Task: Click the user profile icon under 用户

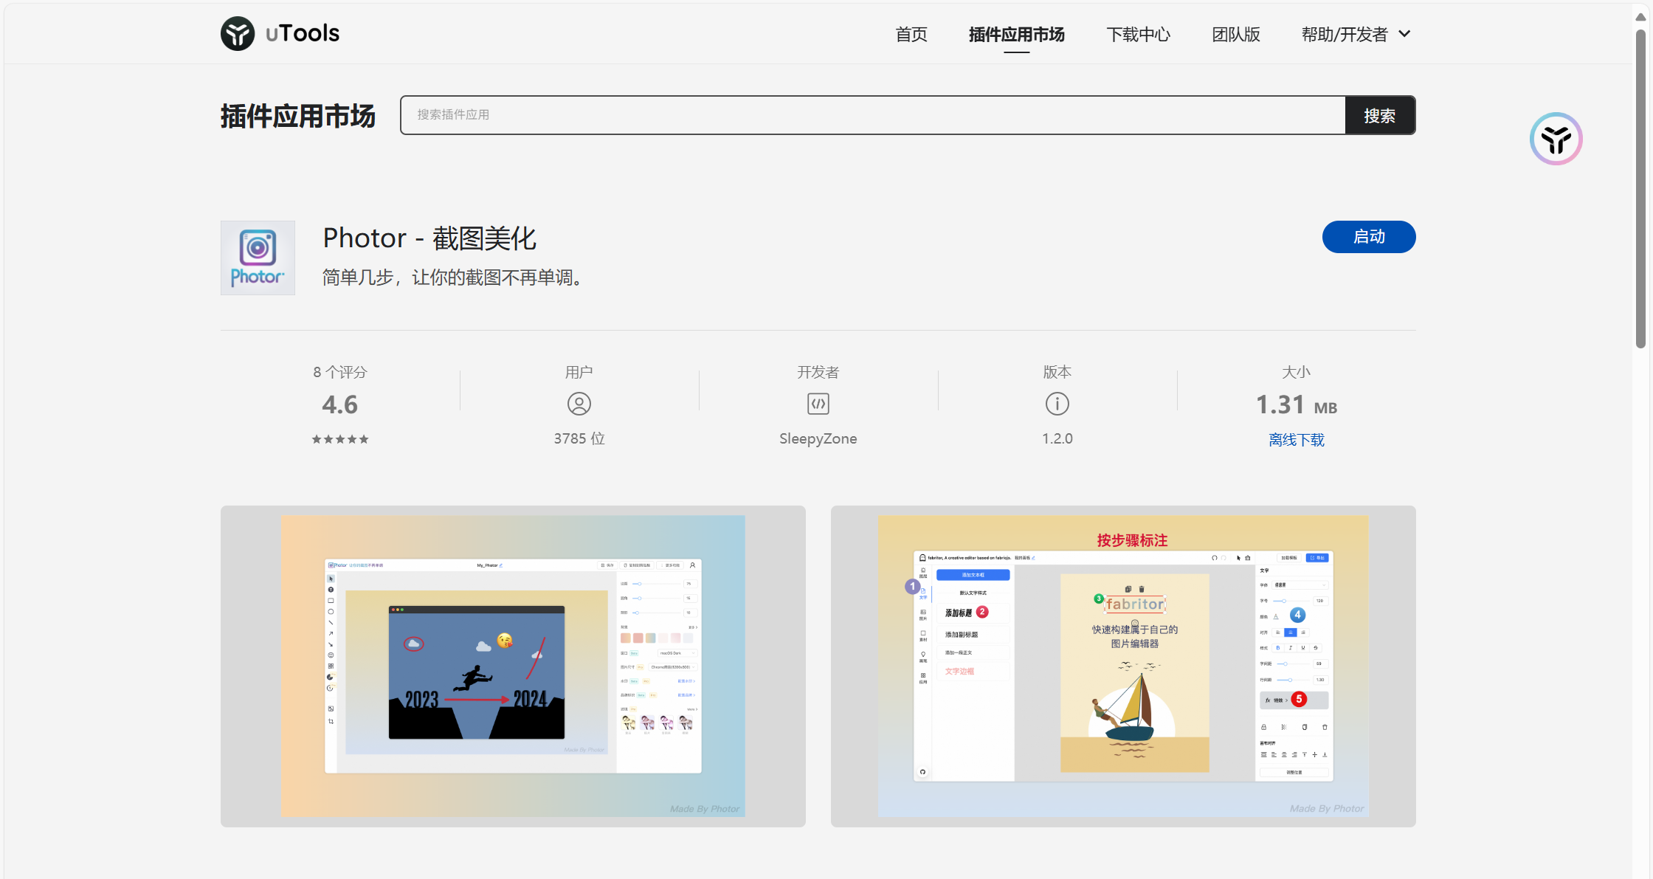Action: click(579, 404)
